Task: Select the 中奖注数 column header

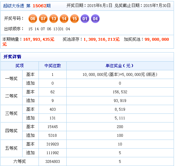Action: pos(53,66)
